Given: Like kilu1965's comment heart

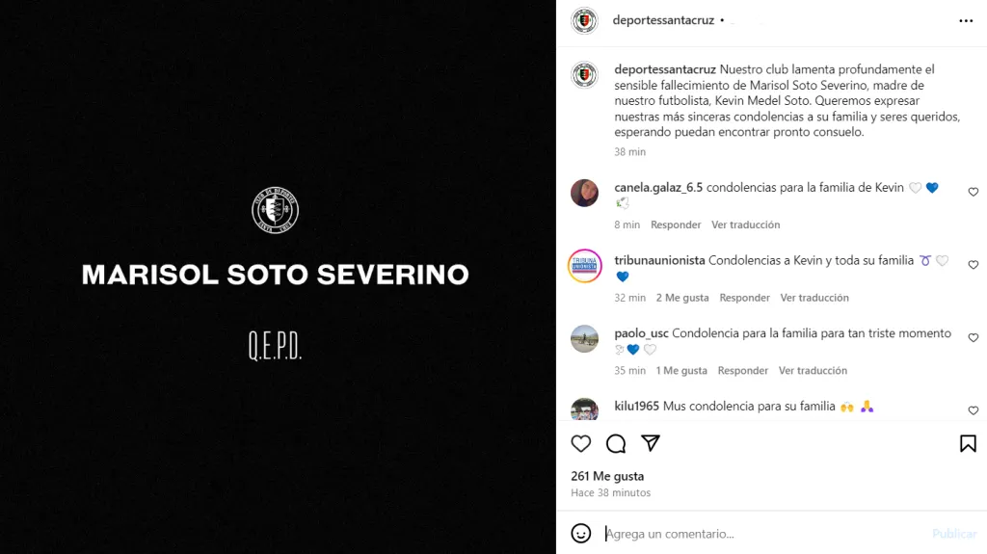Looking at the screenshot, I should pos(974,410).
